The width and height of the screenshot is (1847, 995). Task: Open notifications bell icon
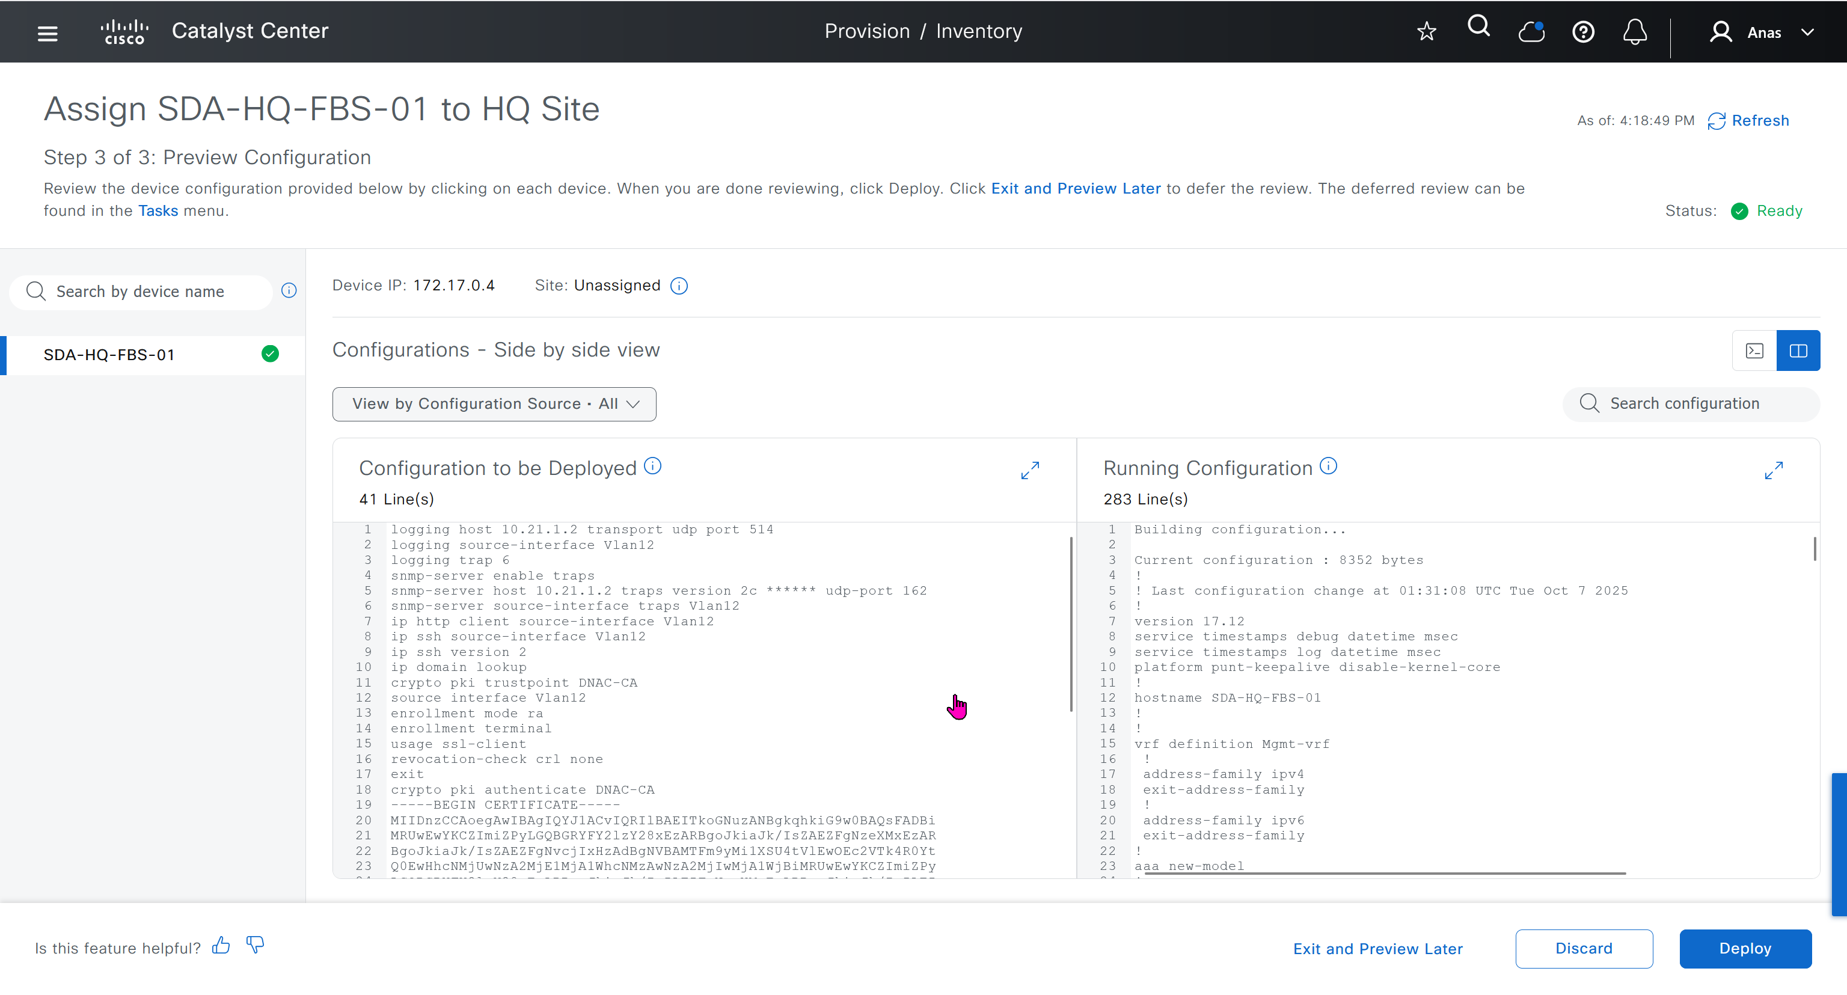[1635, 31]
